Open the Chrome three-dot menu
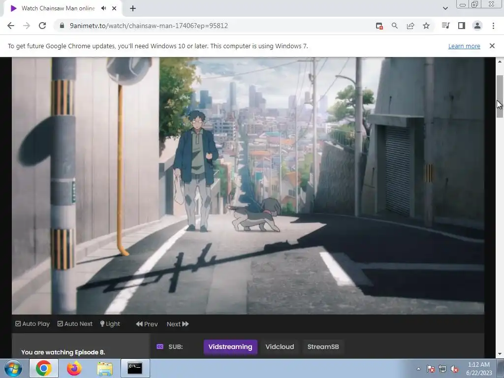 coord(493,26)
